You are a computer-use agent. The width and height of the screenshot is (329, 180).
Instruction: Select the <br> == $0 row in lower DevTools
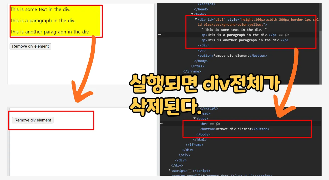point(210,124)
